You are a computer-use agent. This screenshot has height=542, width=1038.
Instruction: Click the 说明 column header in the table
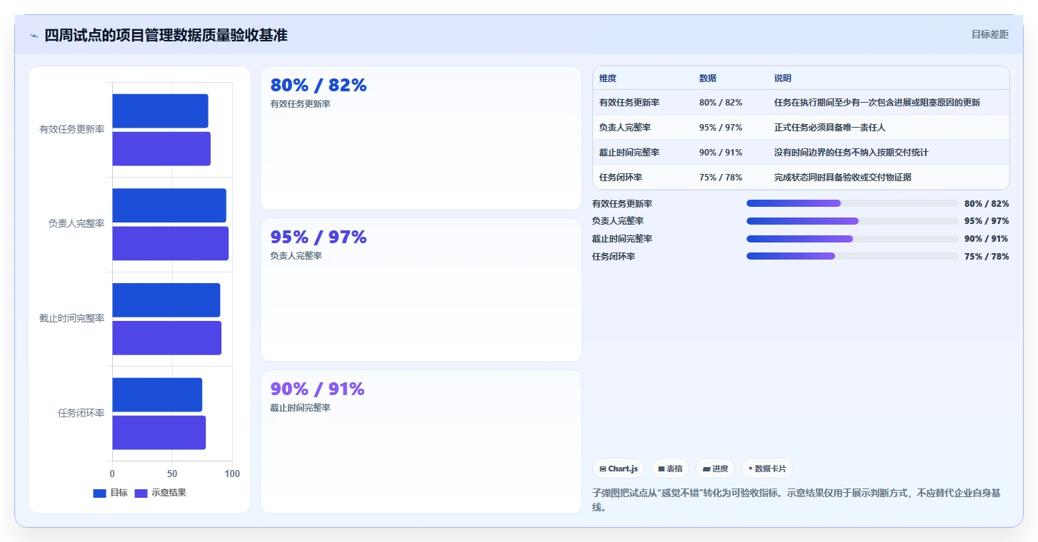coord(783,78)
